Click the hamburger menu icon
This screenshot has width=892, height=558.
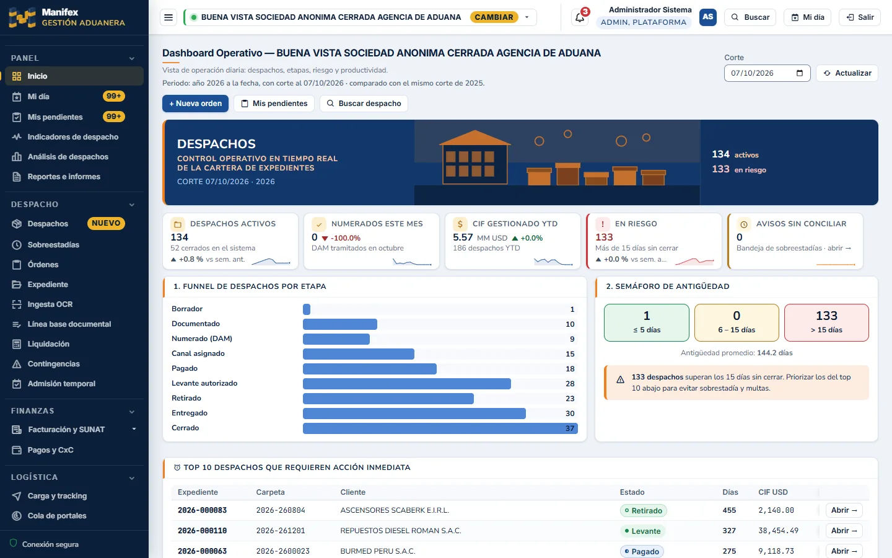[168, 17]
